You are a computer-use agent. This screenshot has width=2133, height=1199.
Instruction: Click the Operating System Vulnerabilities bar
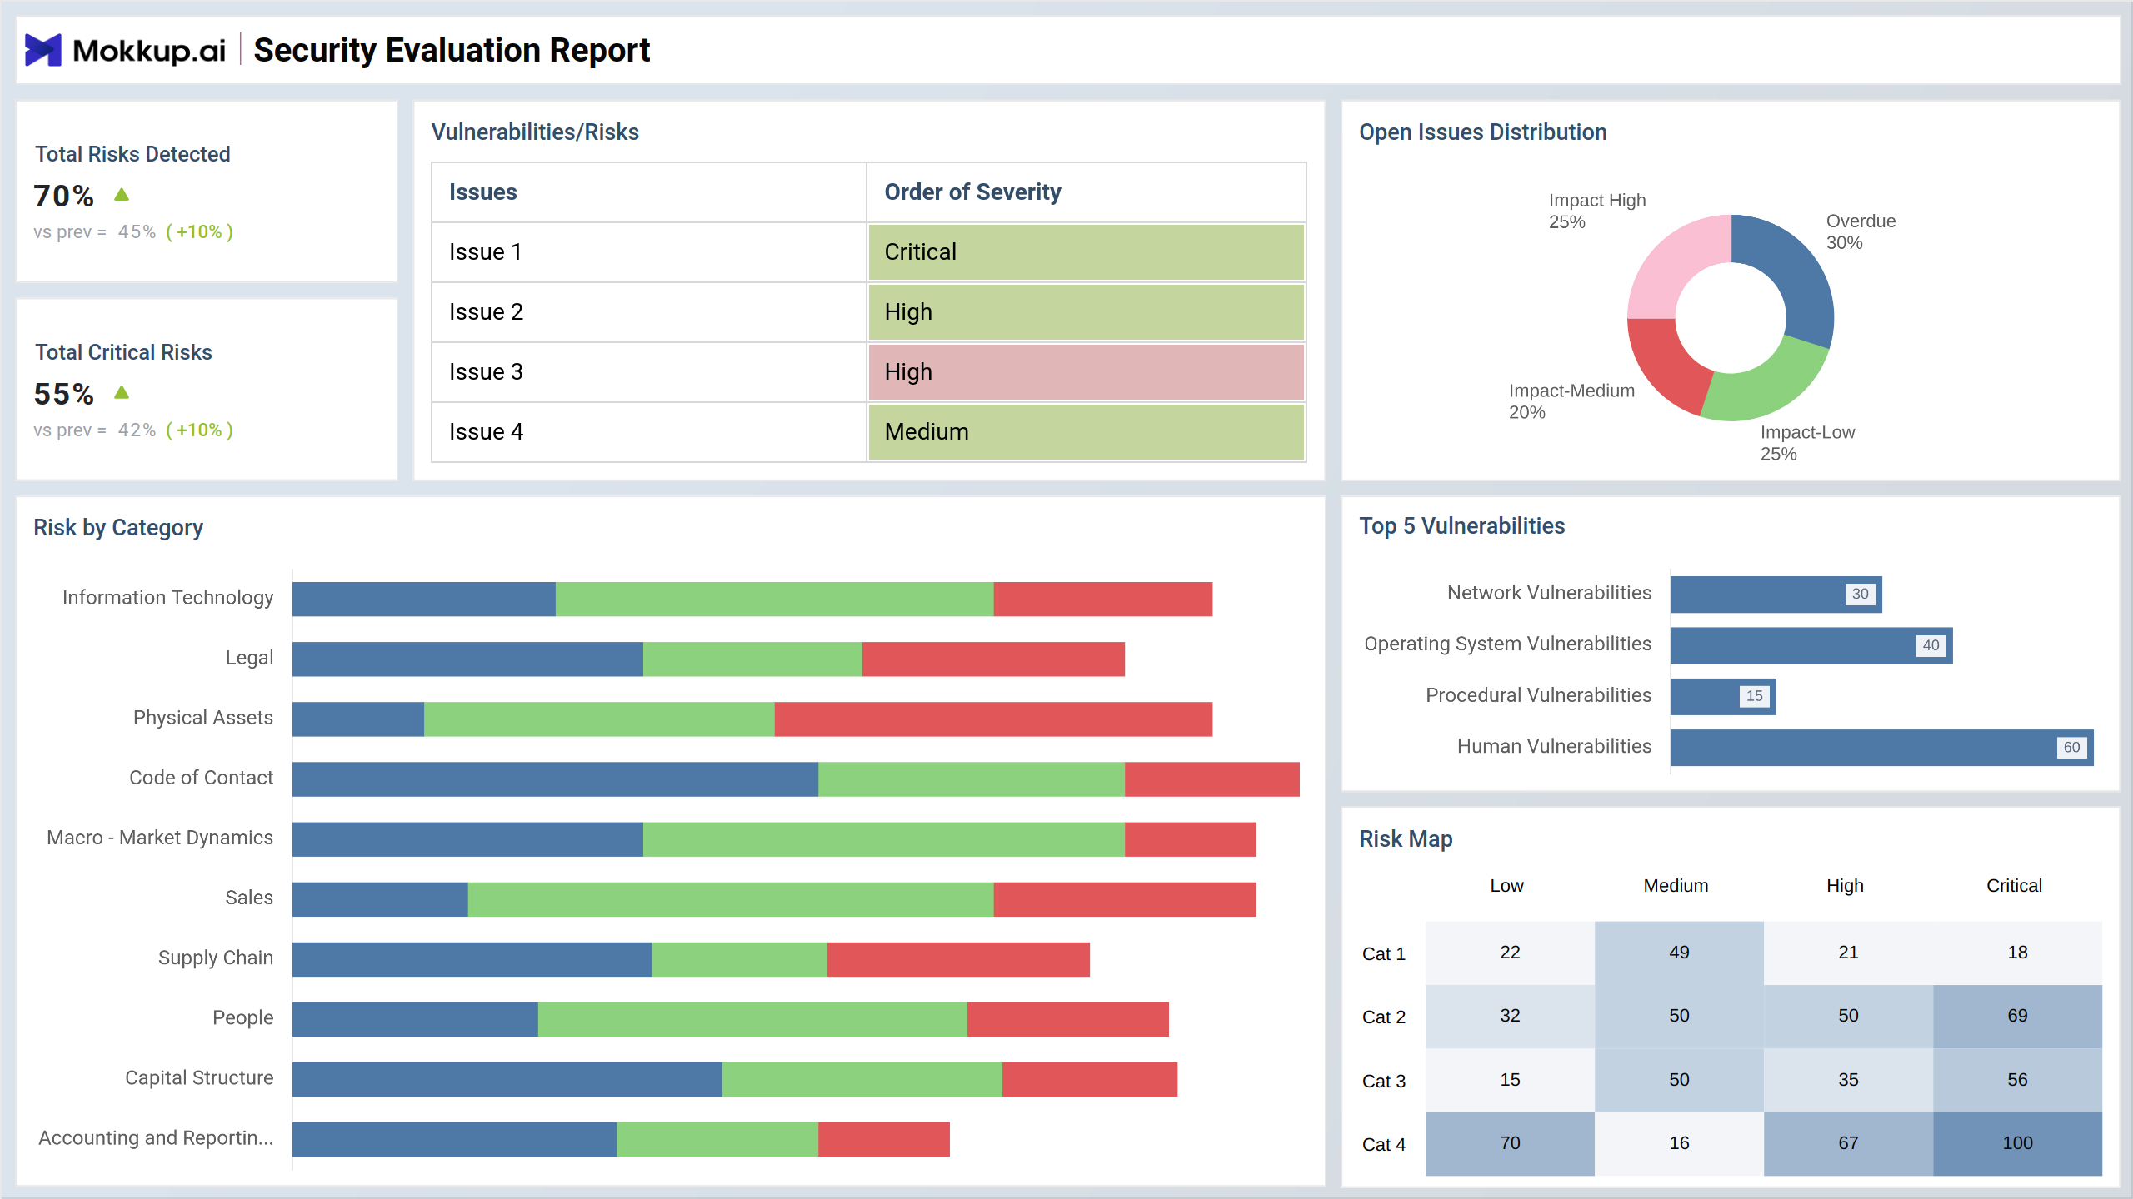click(x=1811, y=645)
